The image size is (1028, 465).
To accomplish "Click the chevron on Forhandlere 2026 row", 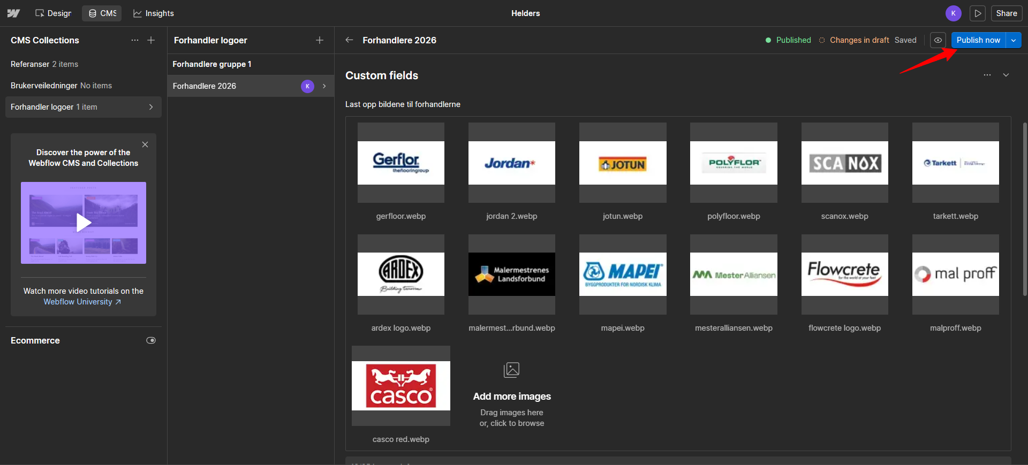I will (x=324, y=86).
